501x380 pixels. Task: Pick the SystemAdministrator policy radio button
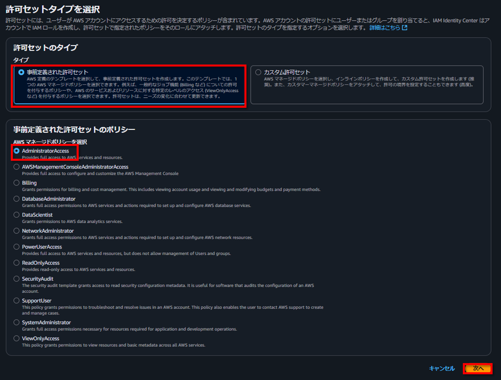pos(17,323)
